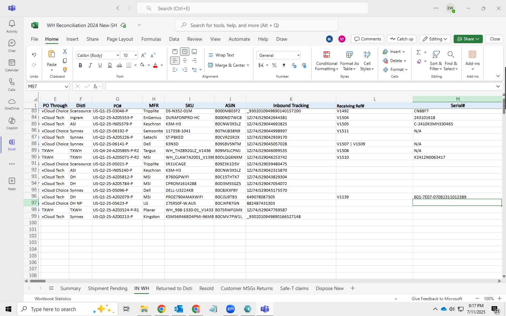Open the General number format dropdown
506x316 pixels.
(298, 55)
